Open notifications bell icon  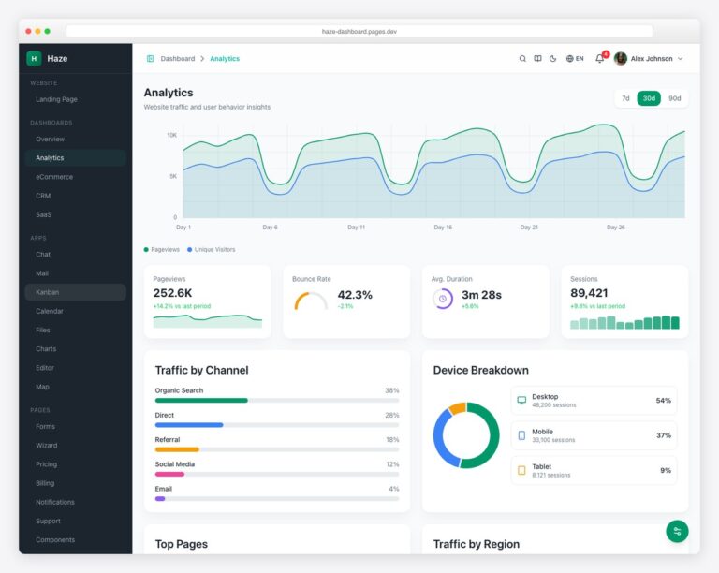tap(599, 59)
